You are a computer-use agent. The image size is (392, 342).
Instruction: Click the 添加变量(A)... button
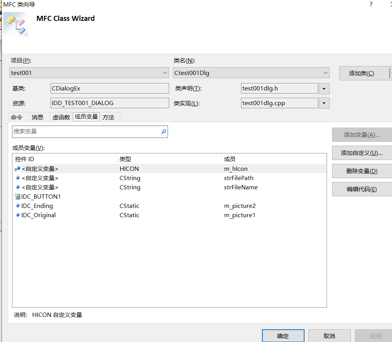(362, 135)
